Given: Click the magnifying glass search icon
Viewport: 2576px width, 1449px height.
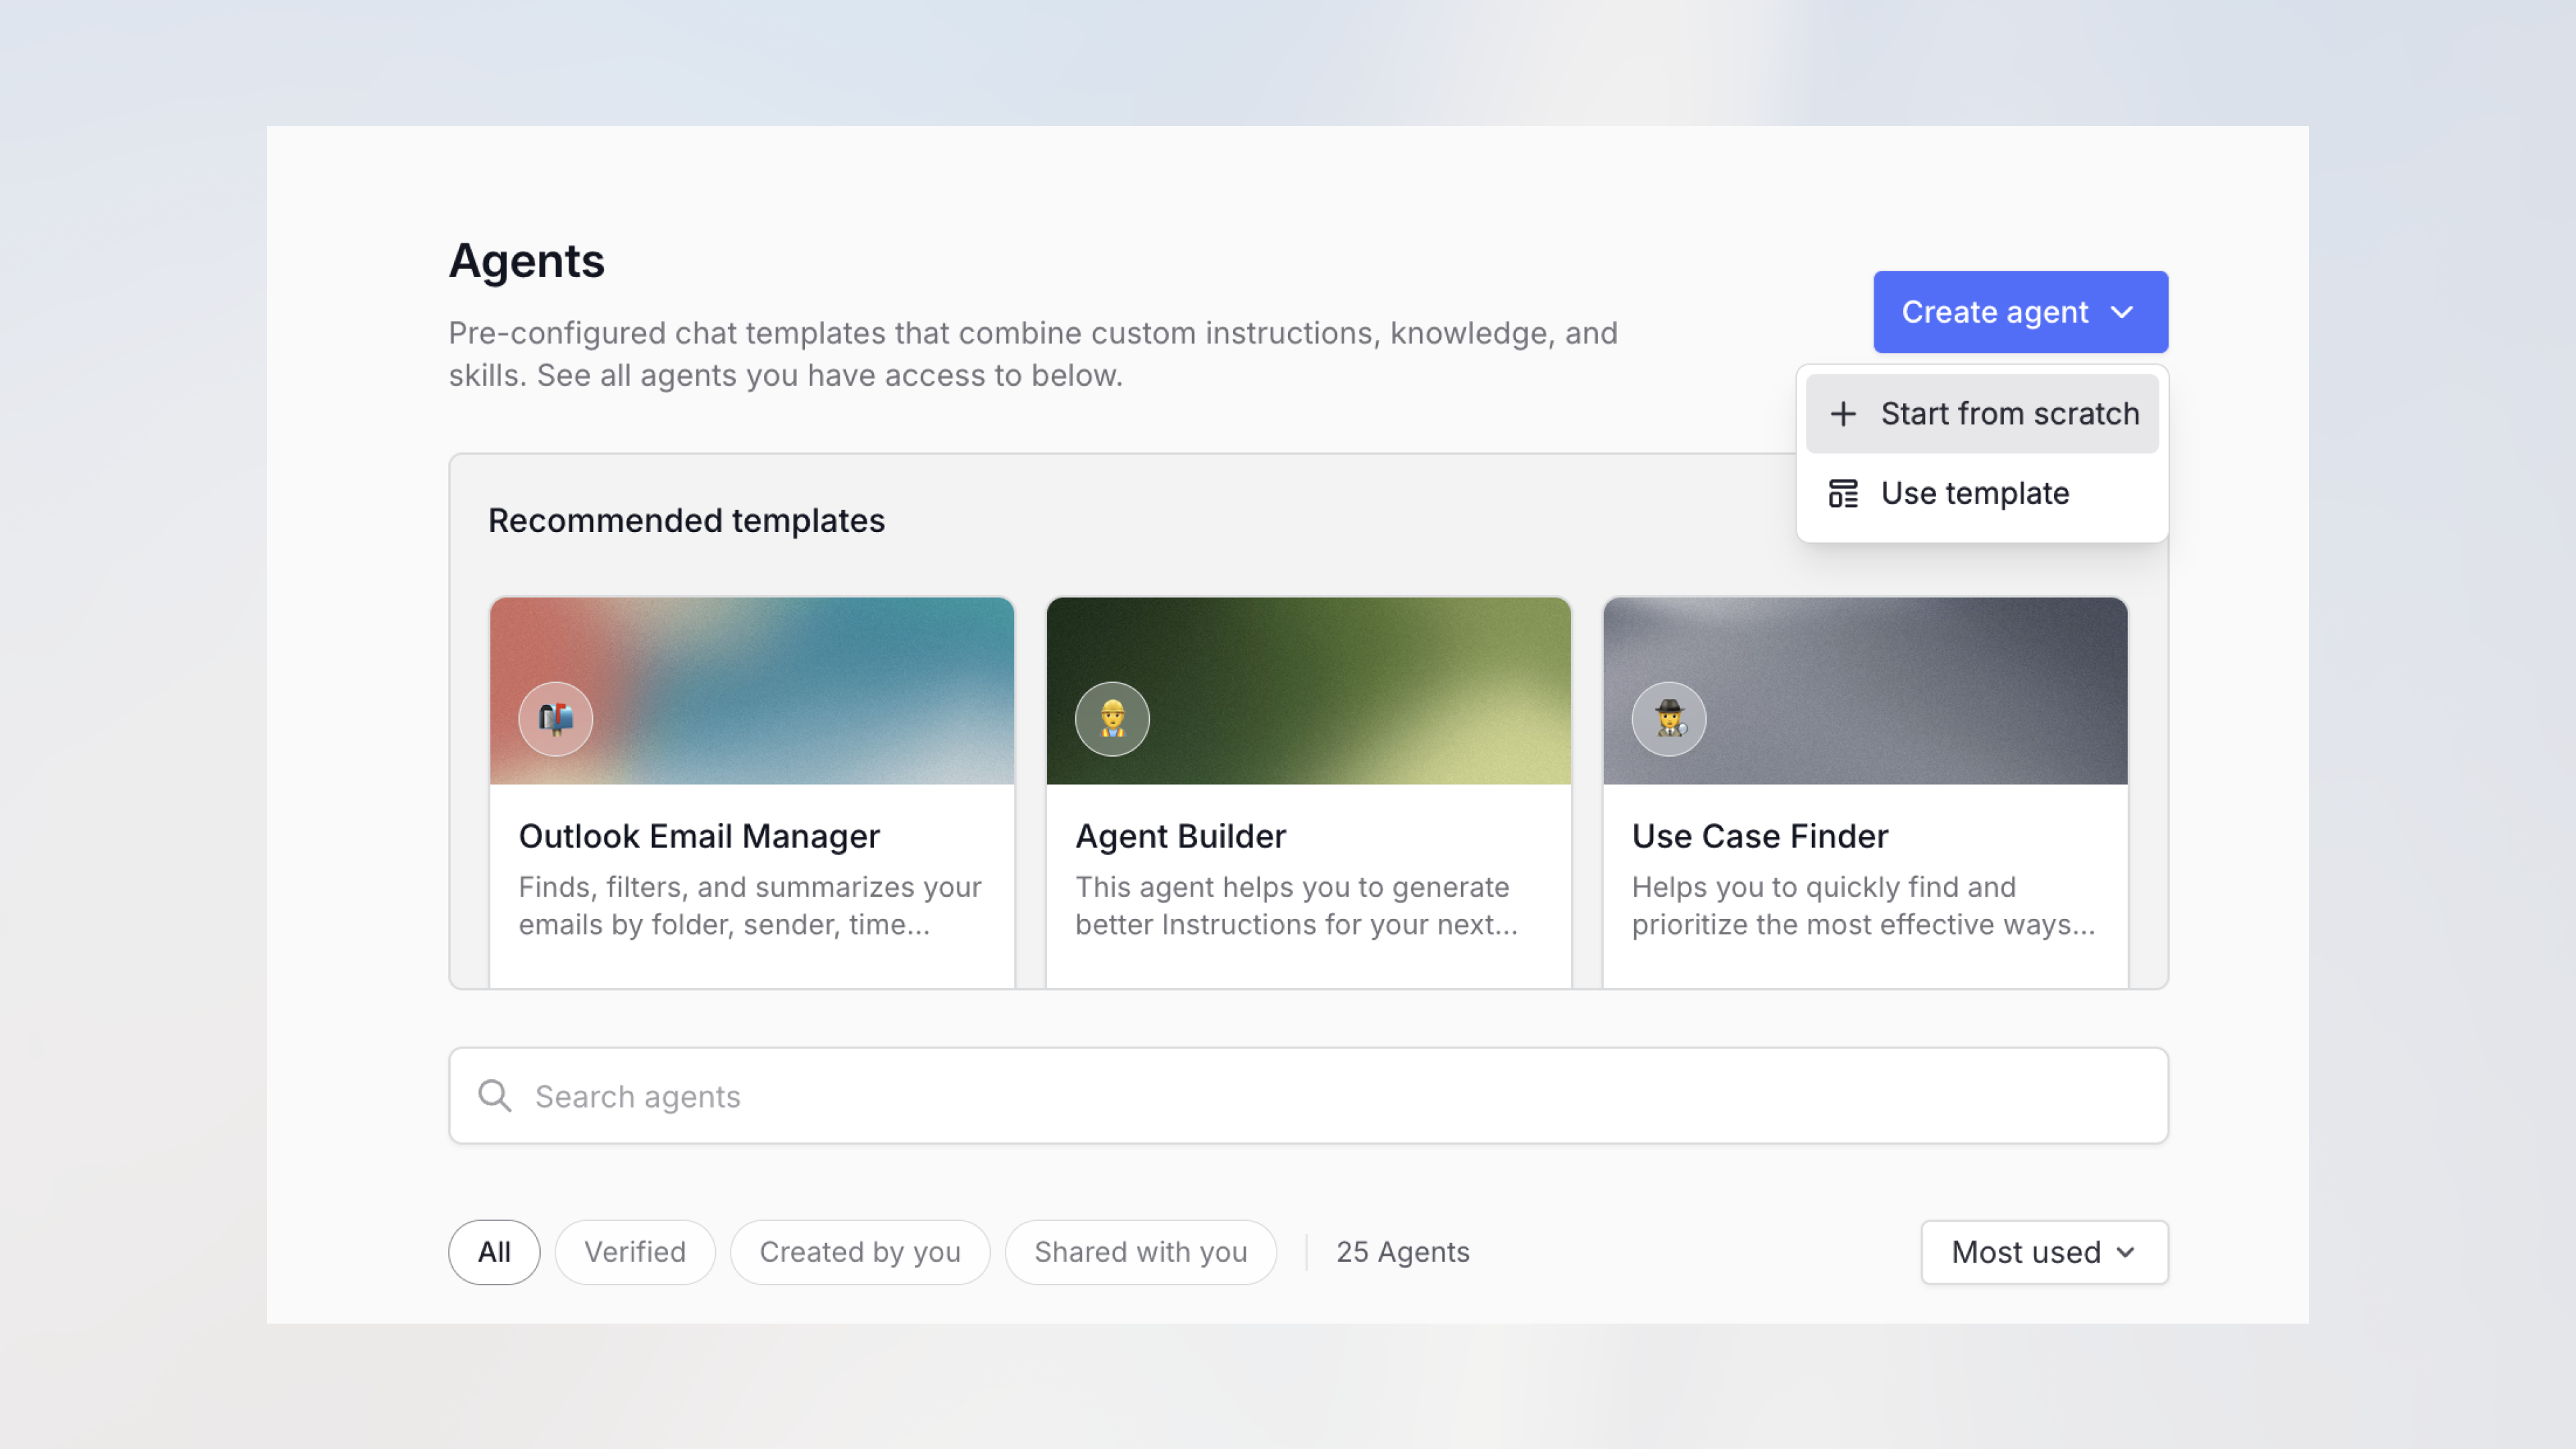Looking at the screenshot, I should (494, 1096).
